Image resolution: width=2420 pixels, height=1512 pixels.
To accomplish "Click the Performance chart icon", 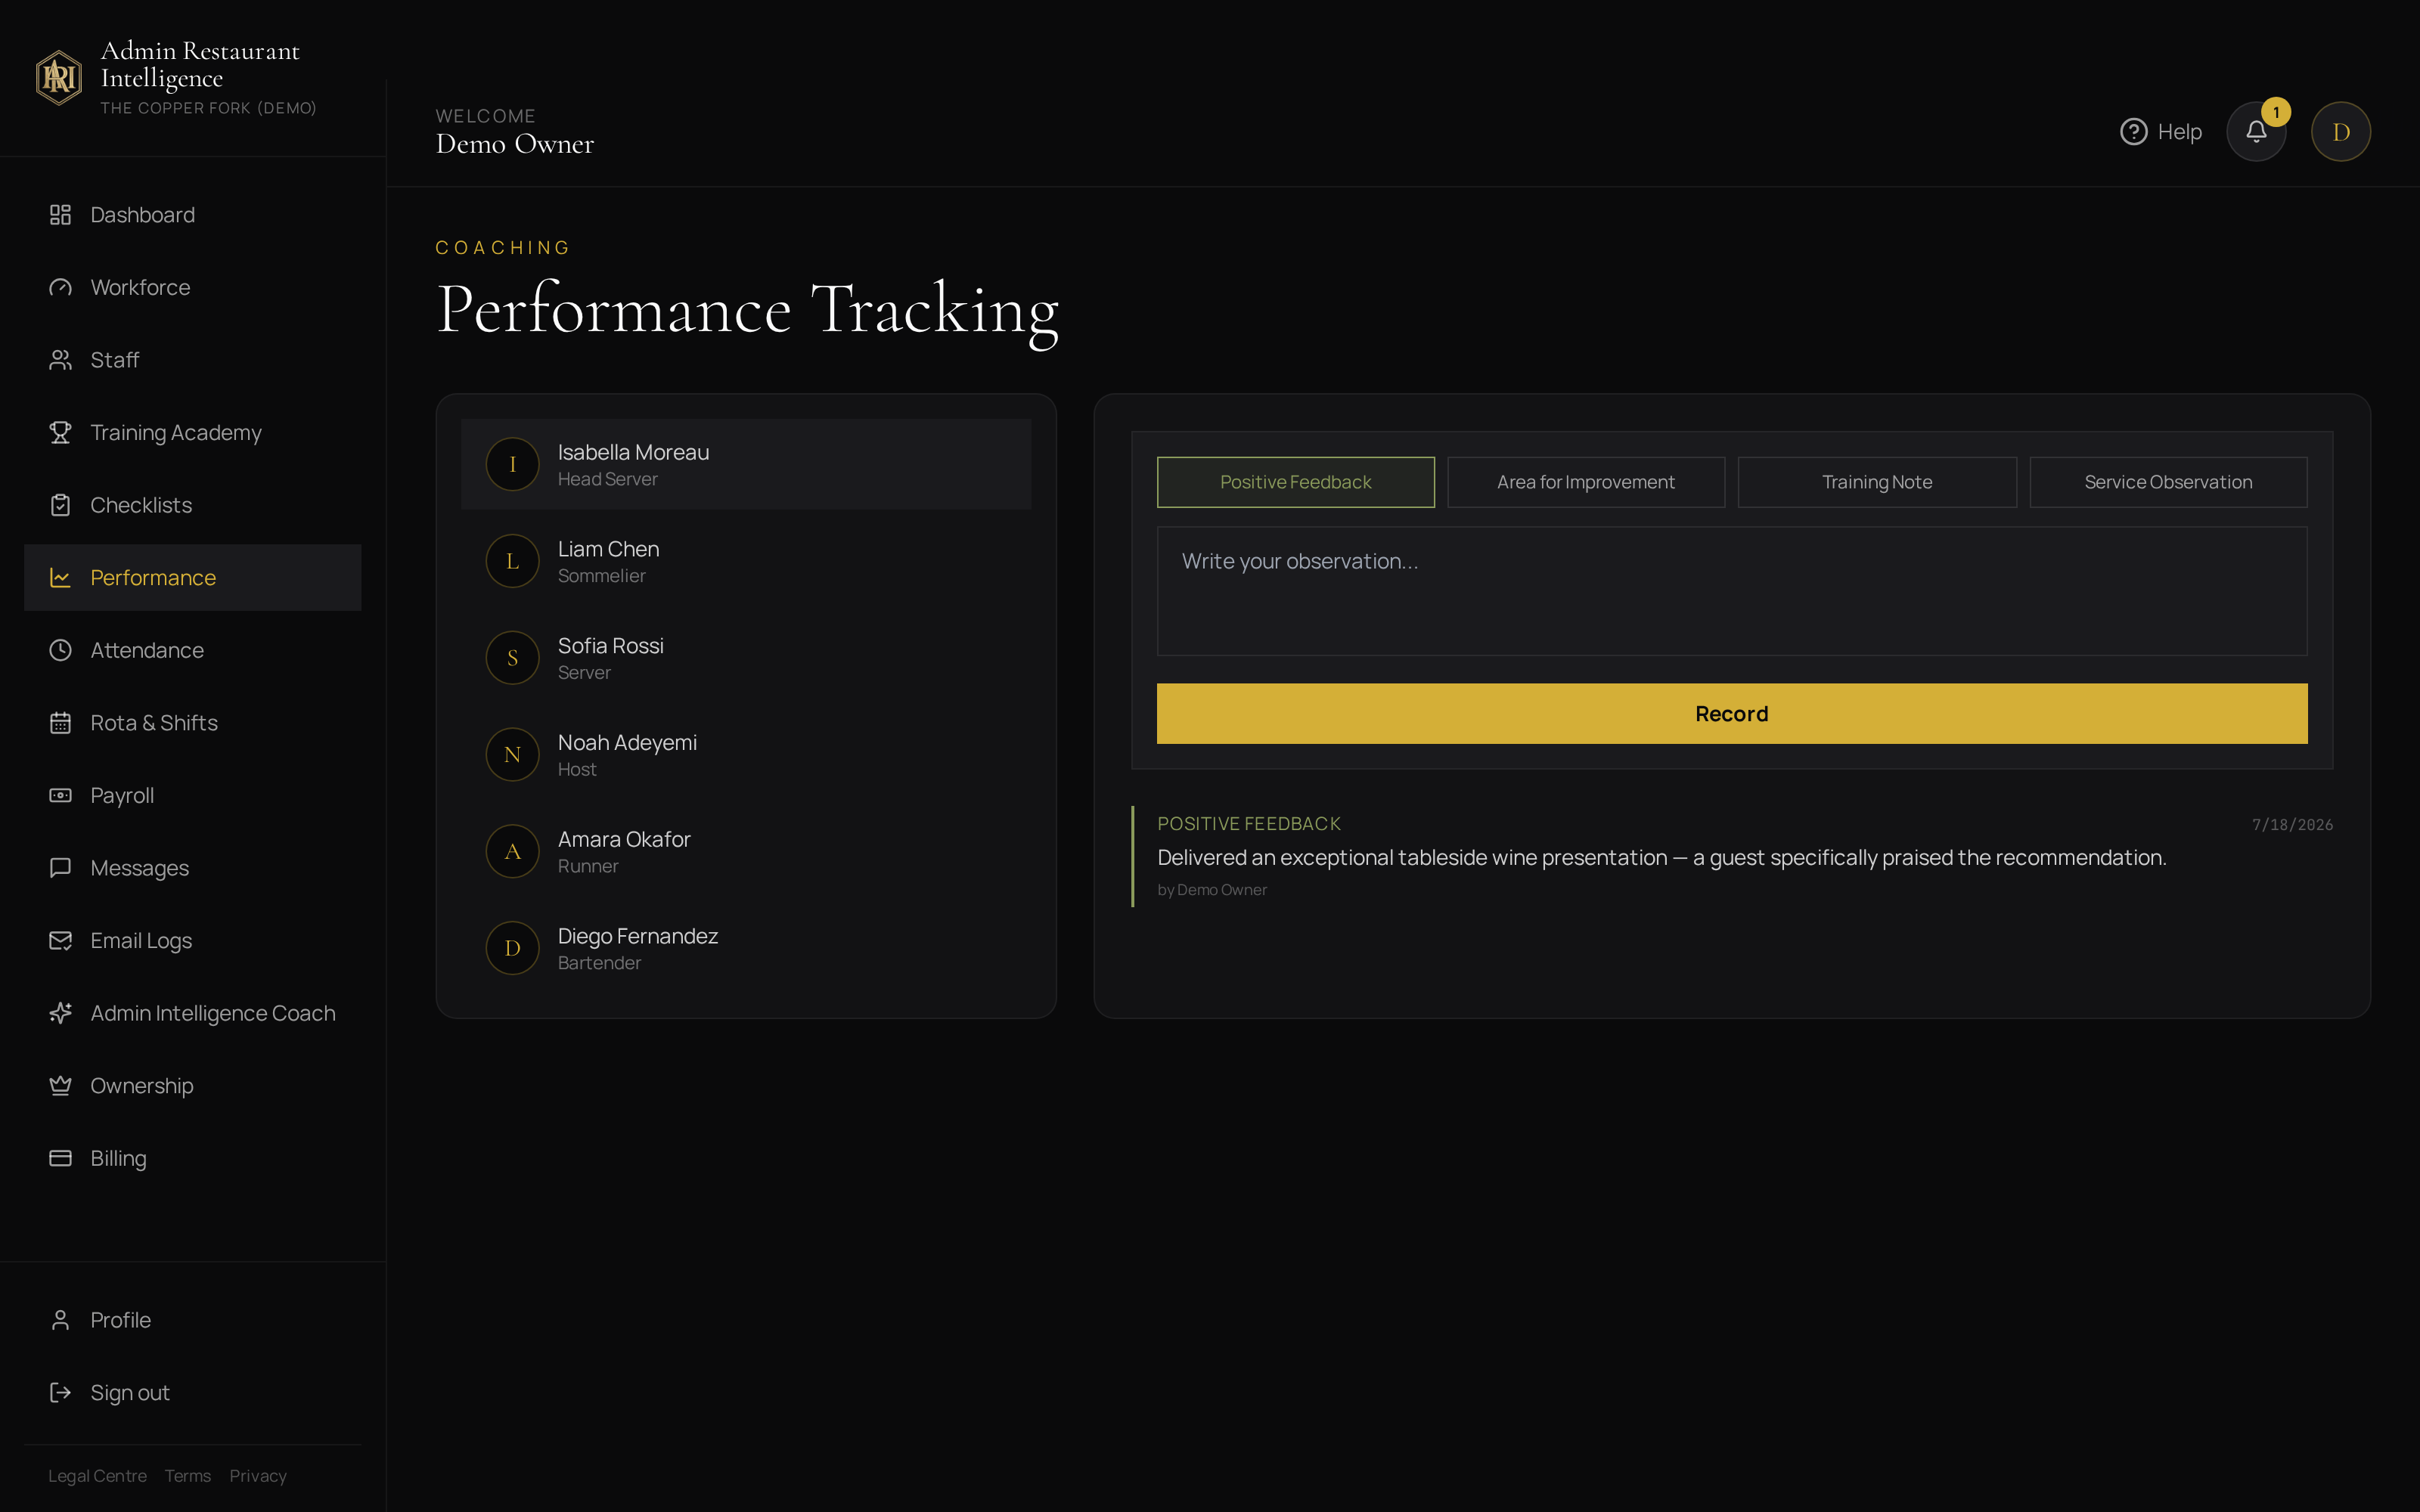I will pyautogui.click(x=60, y=578).
